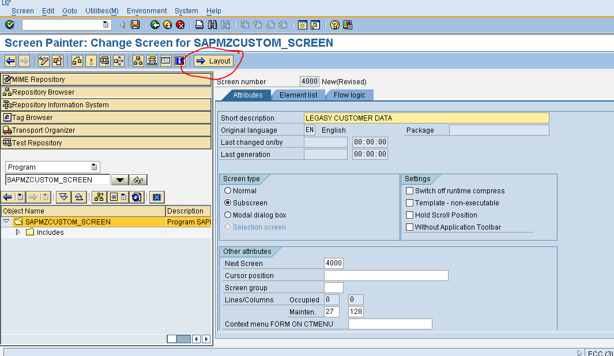
Task: Click the Help question mark icon
Action: coord(334,25)
